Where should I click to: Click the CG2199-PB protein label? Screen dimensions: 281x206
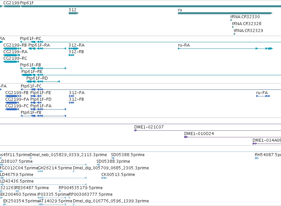pyautogui.click(x=17, y=93)
